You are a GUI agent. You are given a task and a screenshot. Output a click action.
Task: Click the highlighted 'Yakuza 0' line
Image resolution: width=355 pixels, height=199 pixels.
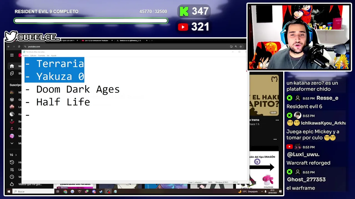pyautogui.click(x=54, y=76)
